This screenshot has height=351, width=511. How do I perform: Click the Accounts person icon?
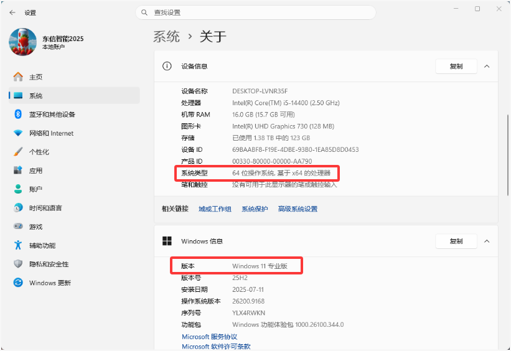tap(18, 189)
